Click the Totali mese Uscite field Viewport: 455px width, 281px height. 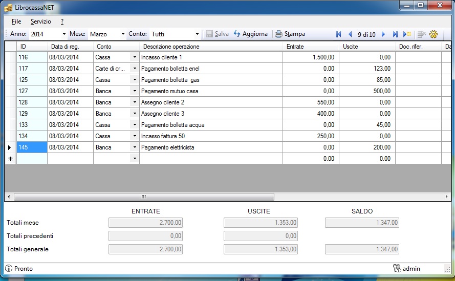tap(261, 223)
